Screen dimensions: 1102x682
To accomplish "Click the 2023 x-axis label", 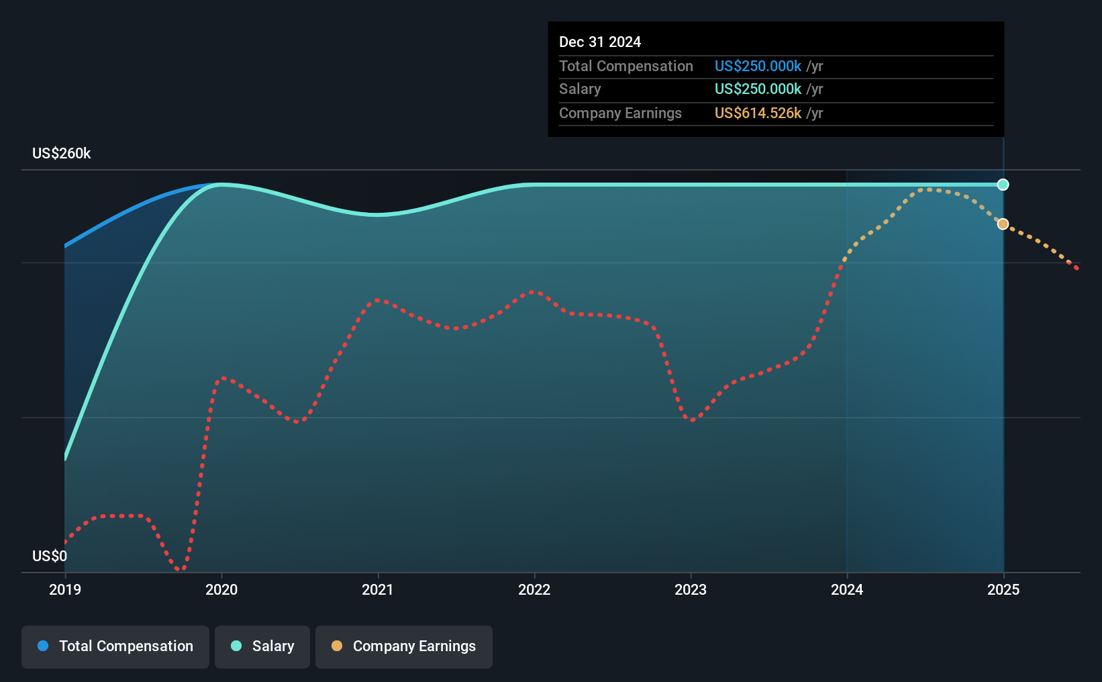I will 691,589.
